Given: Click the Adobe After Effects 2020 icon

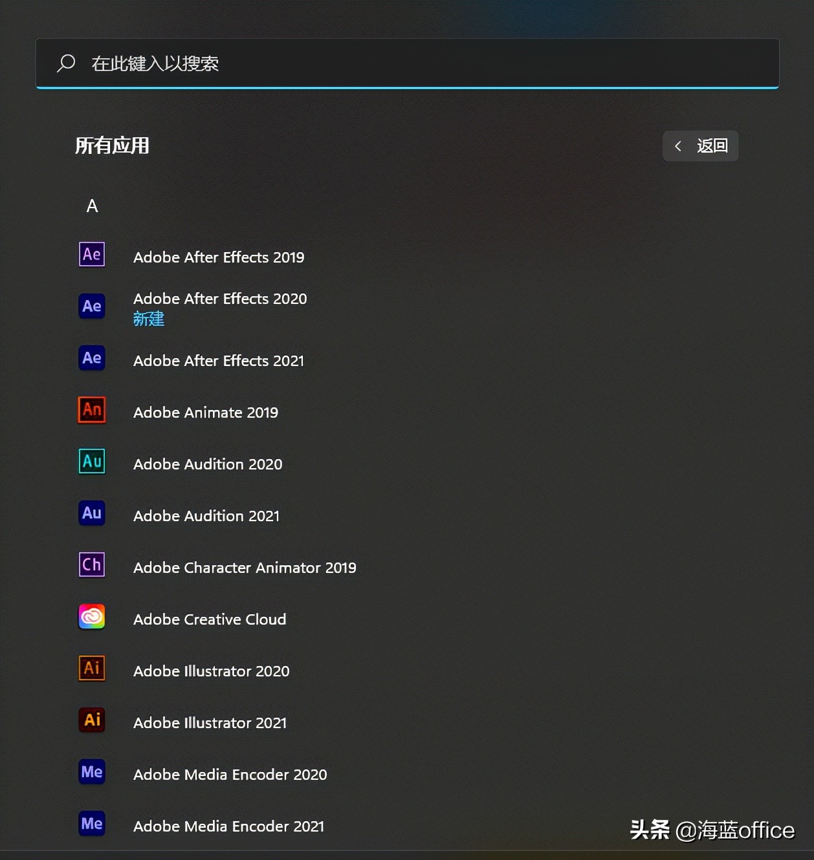Looking at the screenshot, I should [x=92, y=306].
